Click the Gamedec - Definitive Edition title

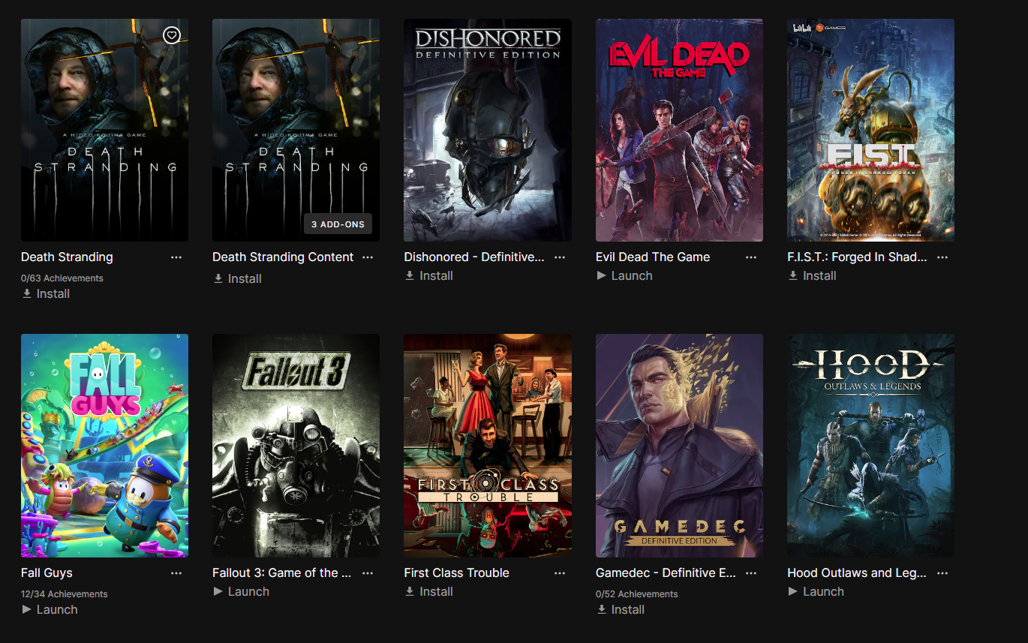666,573
